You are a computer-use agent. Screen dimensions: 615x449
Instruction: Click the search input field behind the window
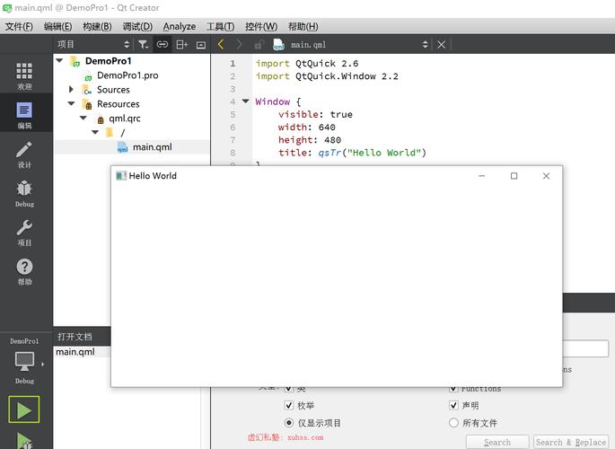coord(585,348)
